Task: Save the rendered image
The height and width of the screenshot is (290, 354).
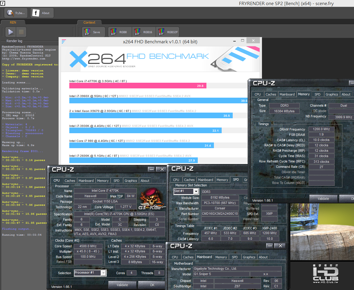Action: [94, 32]
